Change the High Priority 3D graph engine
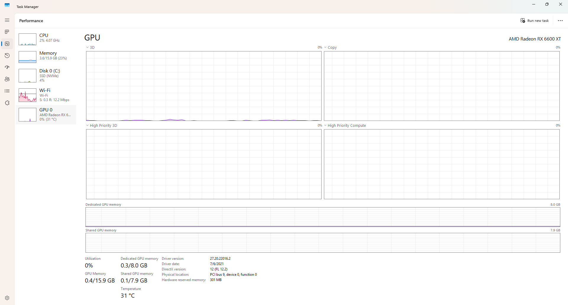This screenshot has height=305, width=568. click(x=102, y=125)
